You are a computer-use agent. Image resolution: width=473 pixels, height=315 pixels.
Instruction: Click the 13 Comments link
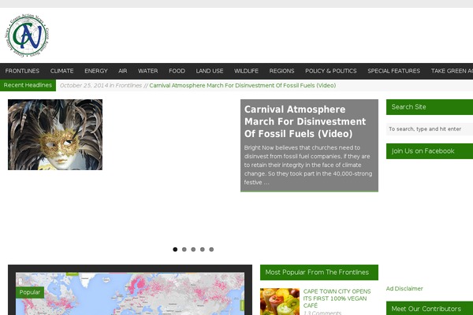coord(322,313)
